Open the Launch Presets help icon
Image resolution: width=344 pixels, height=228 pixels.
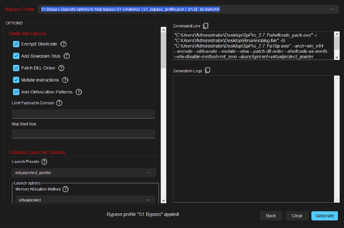pos(44,162)
